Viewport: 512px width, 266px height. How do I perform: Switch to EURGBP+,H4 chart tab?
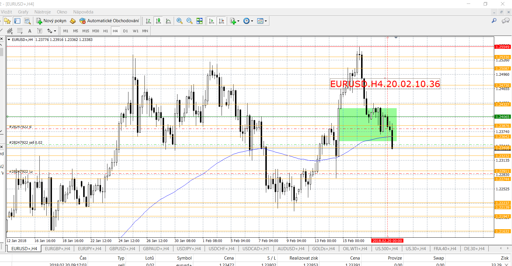tap(58, 249)
